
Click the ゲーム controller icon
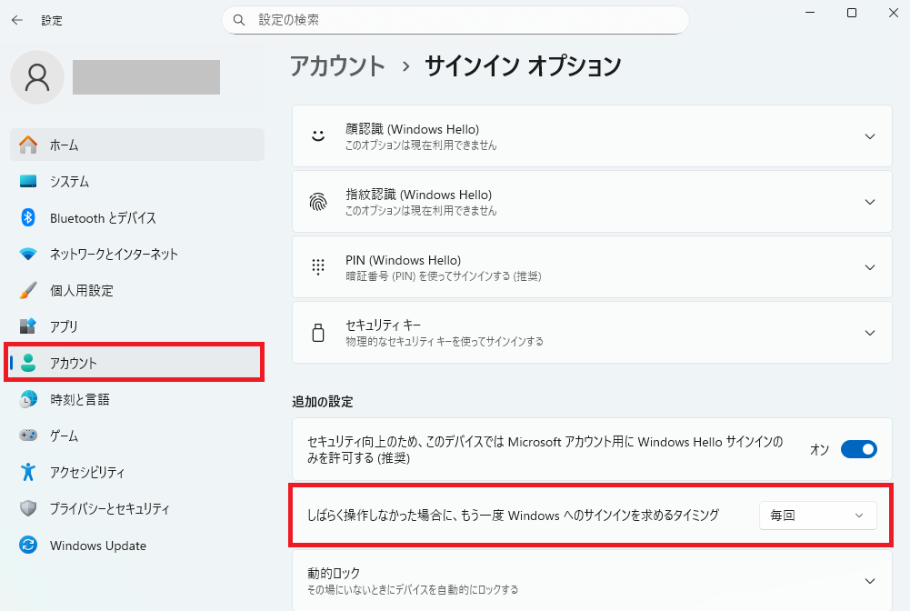click(x=28, y=436)
